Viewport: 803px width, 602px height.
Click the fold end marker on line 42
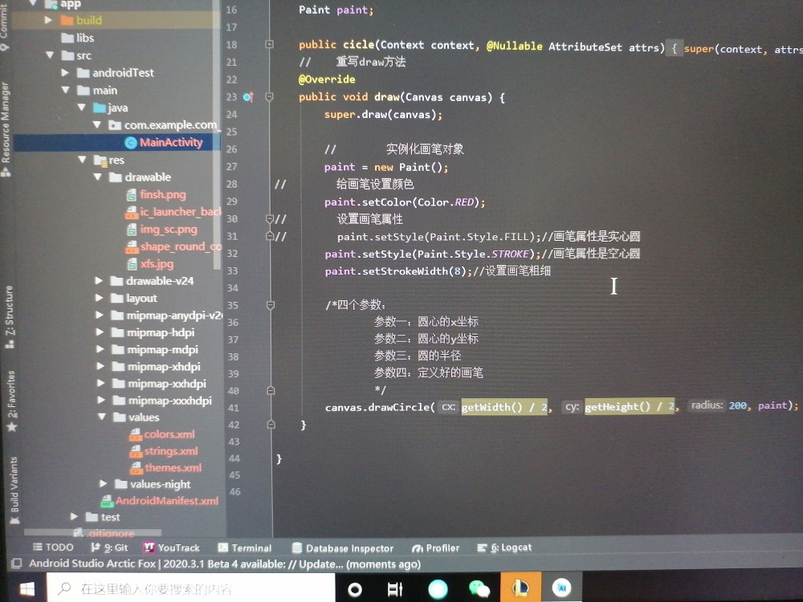coord(271,425)
